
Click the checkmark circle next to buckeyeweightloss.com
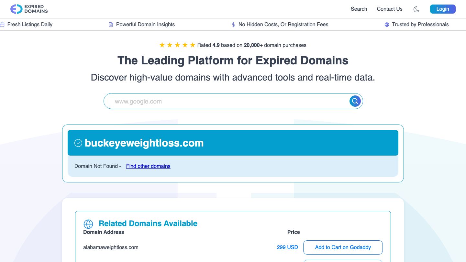pyautogui.click(x=78, y=143)
